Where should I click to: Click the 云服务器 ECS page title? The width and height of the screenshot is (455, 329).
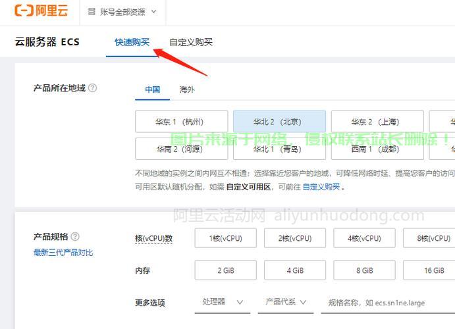47,42
